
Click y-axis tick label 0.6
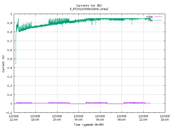[10, 50]
